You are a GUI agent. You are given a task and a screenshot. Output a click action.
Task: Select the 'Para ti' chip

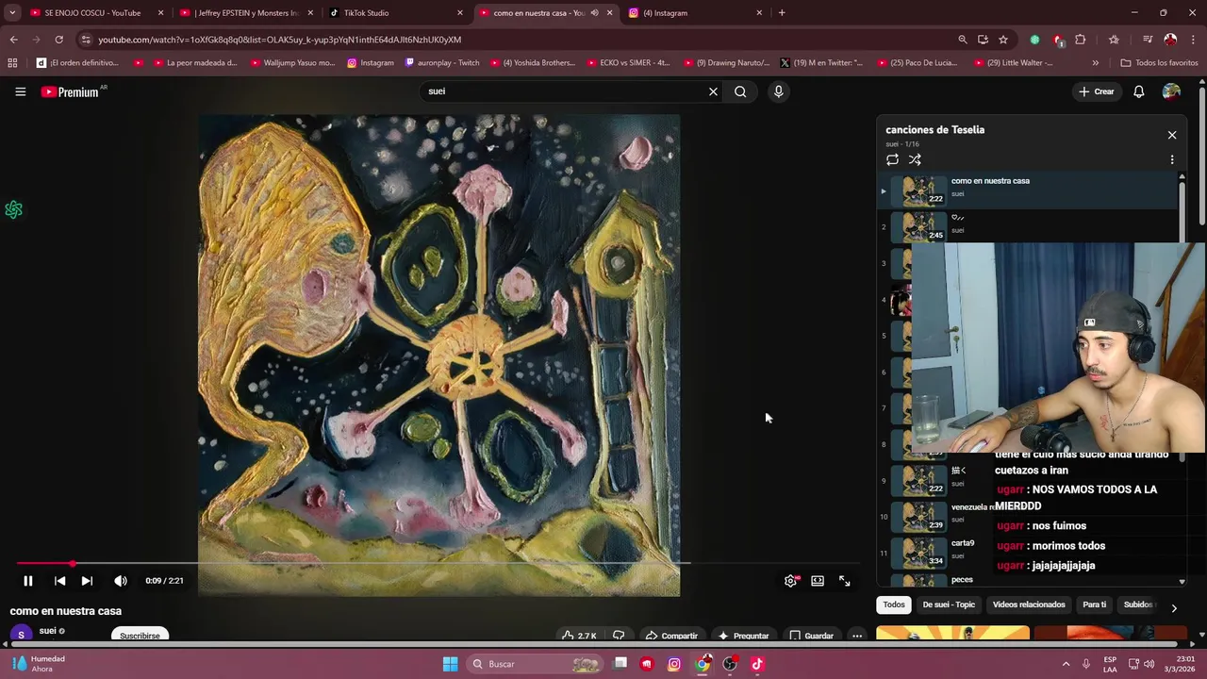(1094, 604)
